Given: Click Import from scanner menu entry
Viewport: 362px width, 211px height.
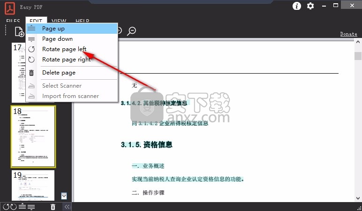Looking at the screenshot, I should tap(72, 96).
